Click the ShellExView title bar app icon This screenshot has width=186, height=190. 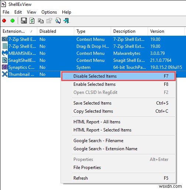tap(3, 4)
